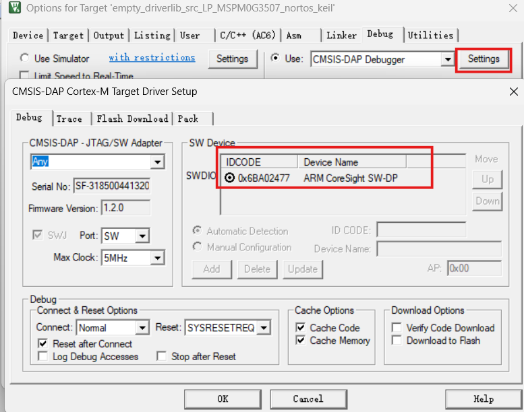Viewport: 524px width, 412px height.
Task: Click the Device Name column header
Action: [352, 162]
